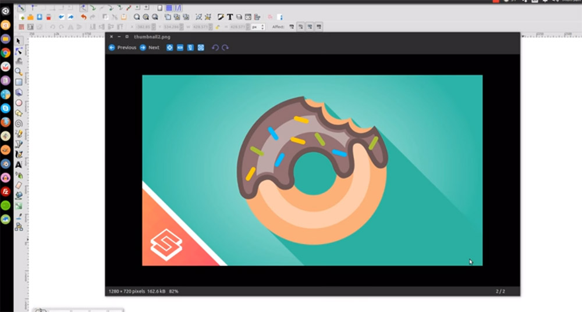Click the red Print icon
Image resolution: width=582 pixels, height=312 pixels.
(48, 17)
